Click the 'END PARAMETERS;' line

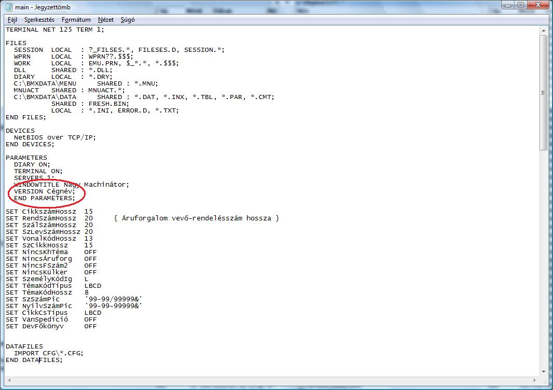(45, 198)
